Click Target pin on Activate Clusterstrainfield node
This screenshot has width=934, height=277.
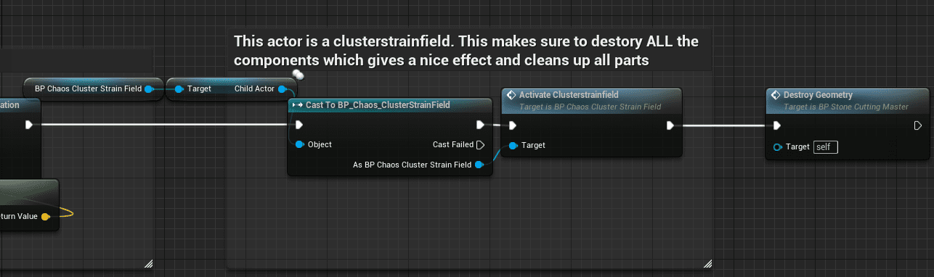[x=513, y=145]
